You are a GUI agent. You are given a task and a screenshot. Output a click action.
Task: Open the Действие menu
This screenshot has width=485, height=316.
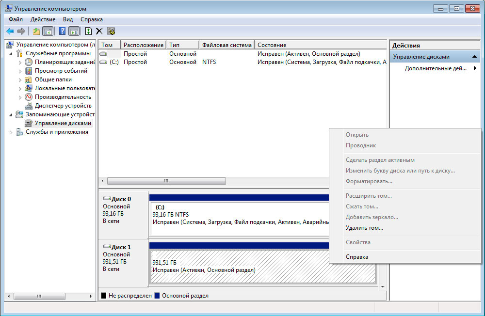(x=43, y=19)
